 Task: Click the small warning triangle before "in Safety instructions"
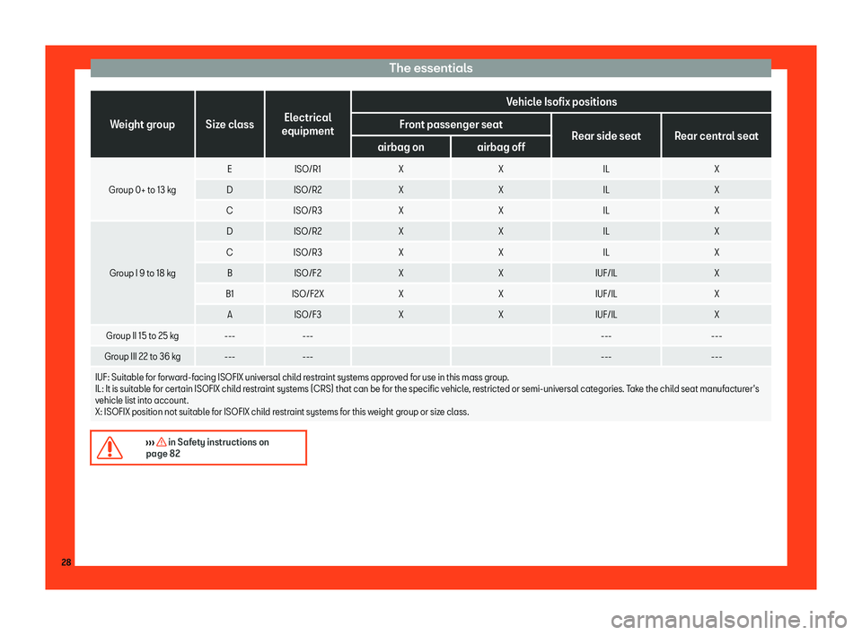pos(161,442)
